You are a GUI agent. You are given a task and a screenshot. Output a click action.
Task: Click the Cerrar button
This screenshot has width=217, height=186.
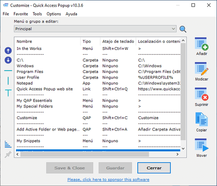154,168
